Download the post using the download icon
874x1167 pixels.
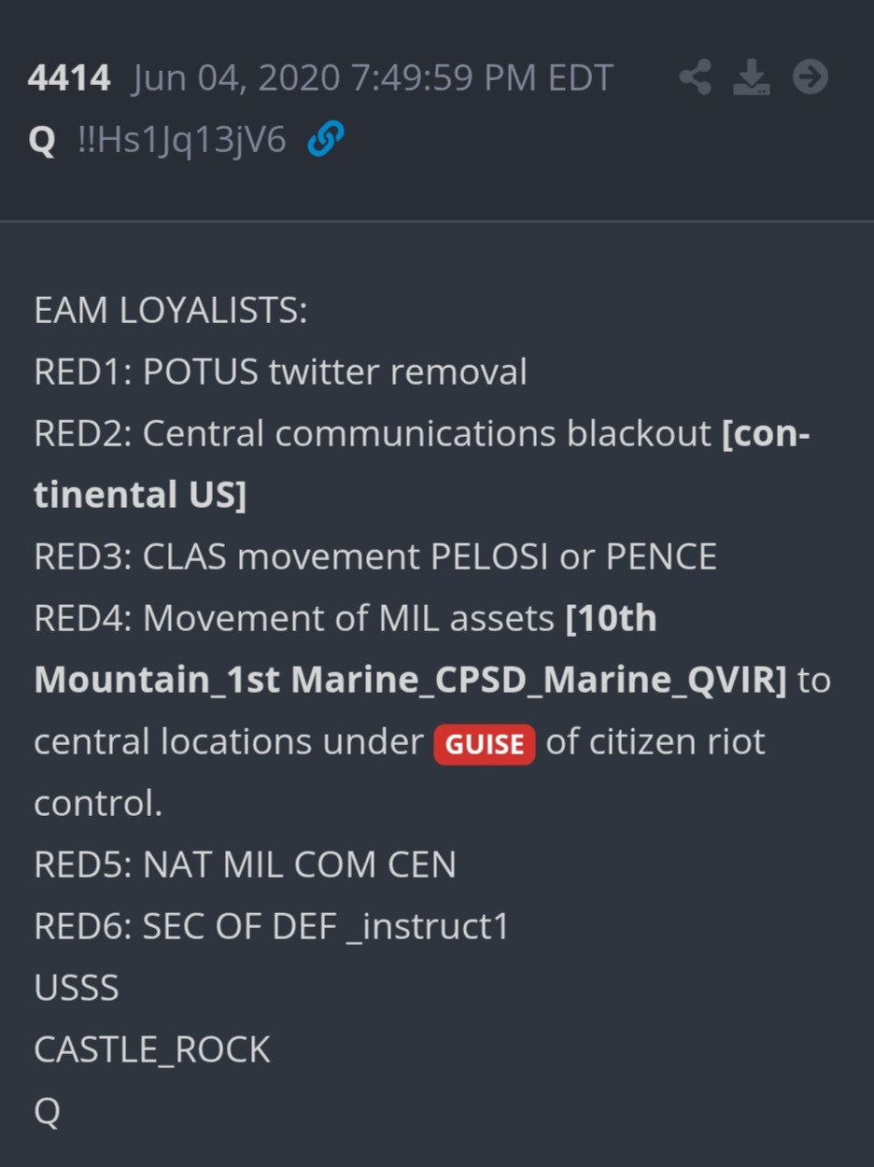tap(752, 77)
